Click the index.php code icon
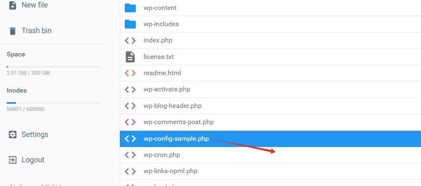This screenshot has width=421, height=186. tap(130, 40)
